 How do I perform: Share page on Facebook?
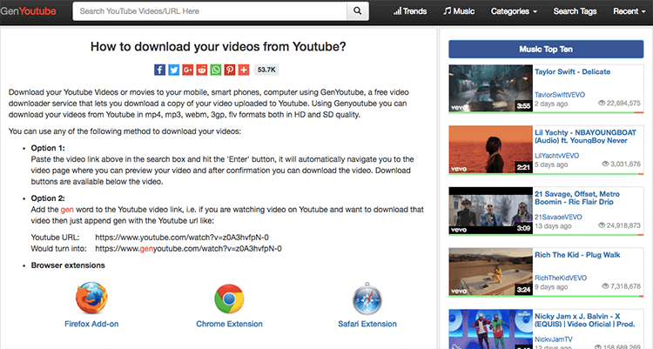160,70
